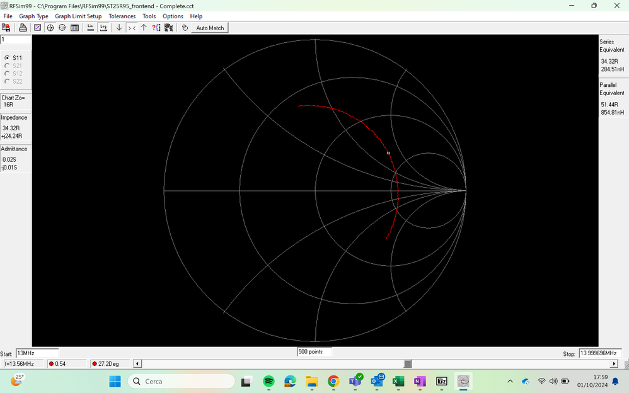
Task: Select the S11 radio button
Action: coord(7,58)
